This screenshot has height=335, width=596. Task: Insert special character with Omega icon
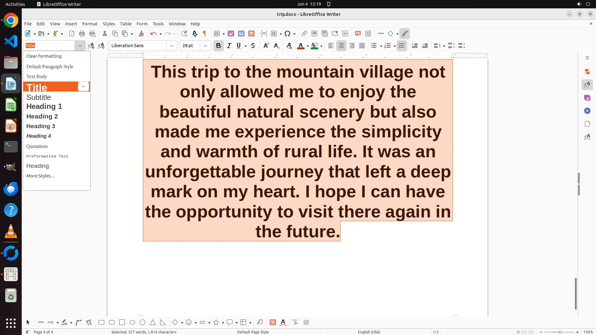point(287,33)
